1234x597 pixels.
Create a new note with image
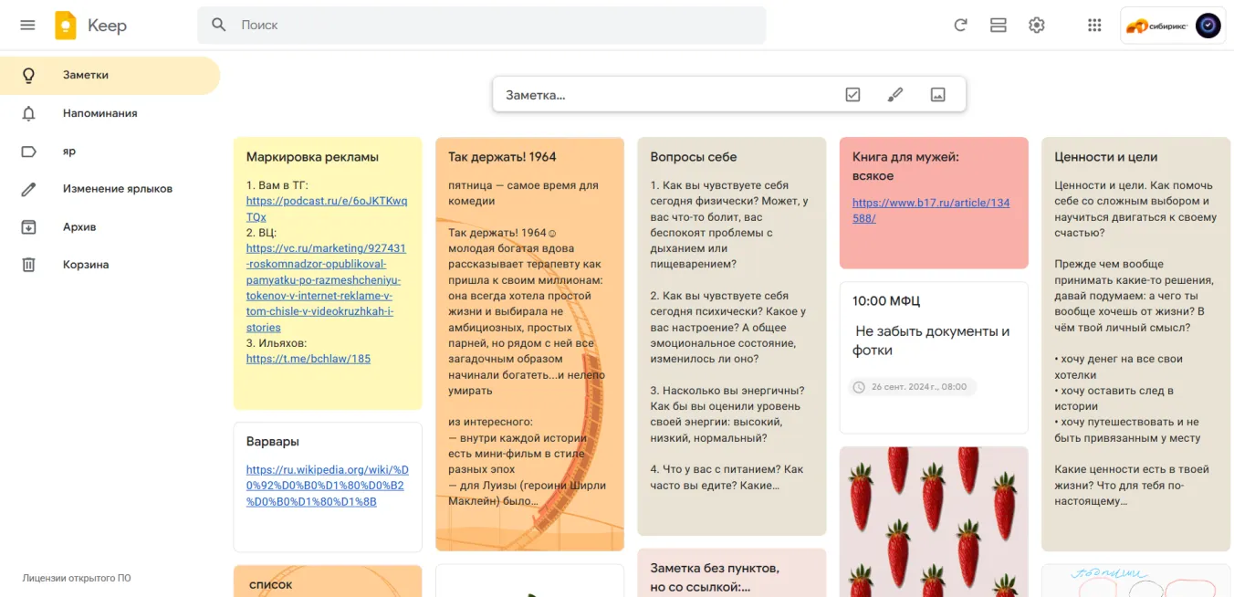click(x=937, y=94)
